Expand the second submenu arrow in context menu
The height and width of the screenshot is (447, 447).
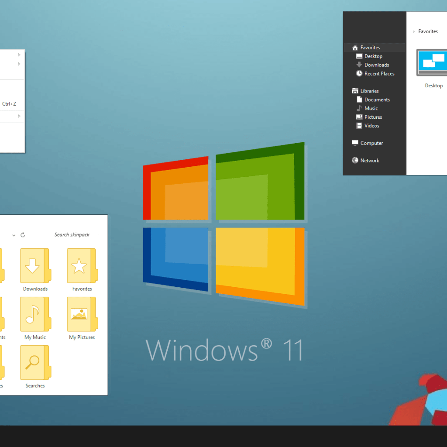tap(19, 64)
